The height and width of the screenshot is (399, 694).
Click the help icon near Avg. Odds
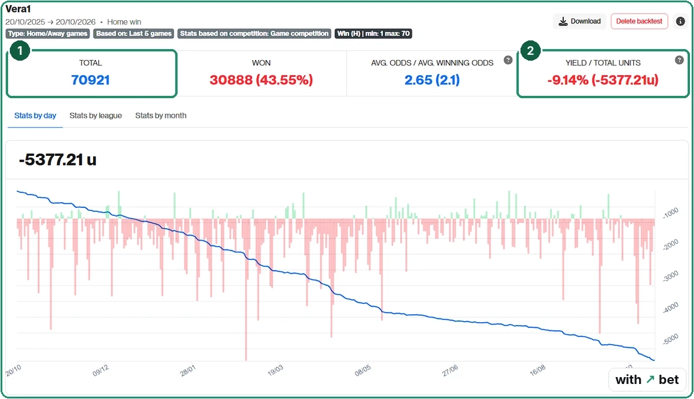508,59
